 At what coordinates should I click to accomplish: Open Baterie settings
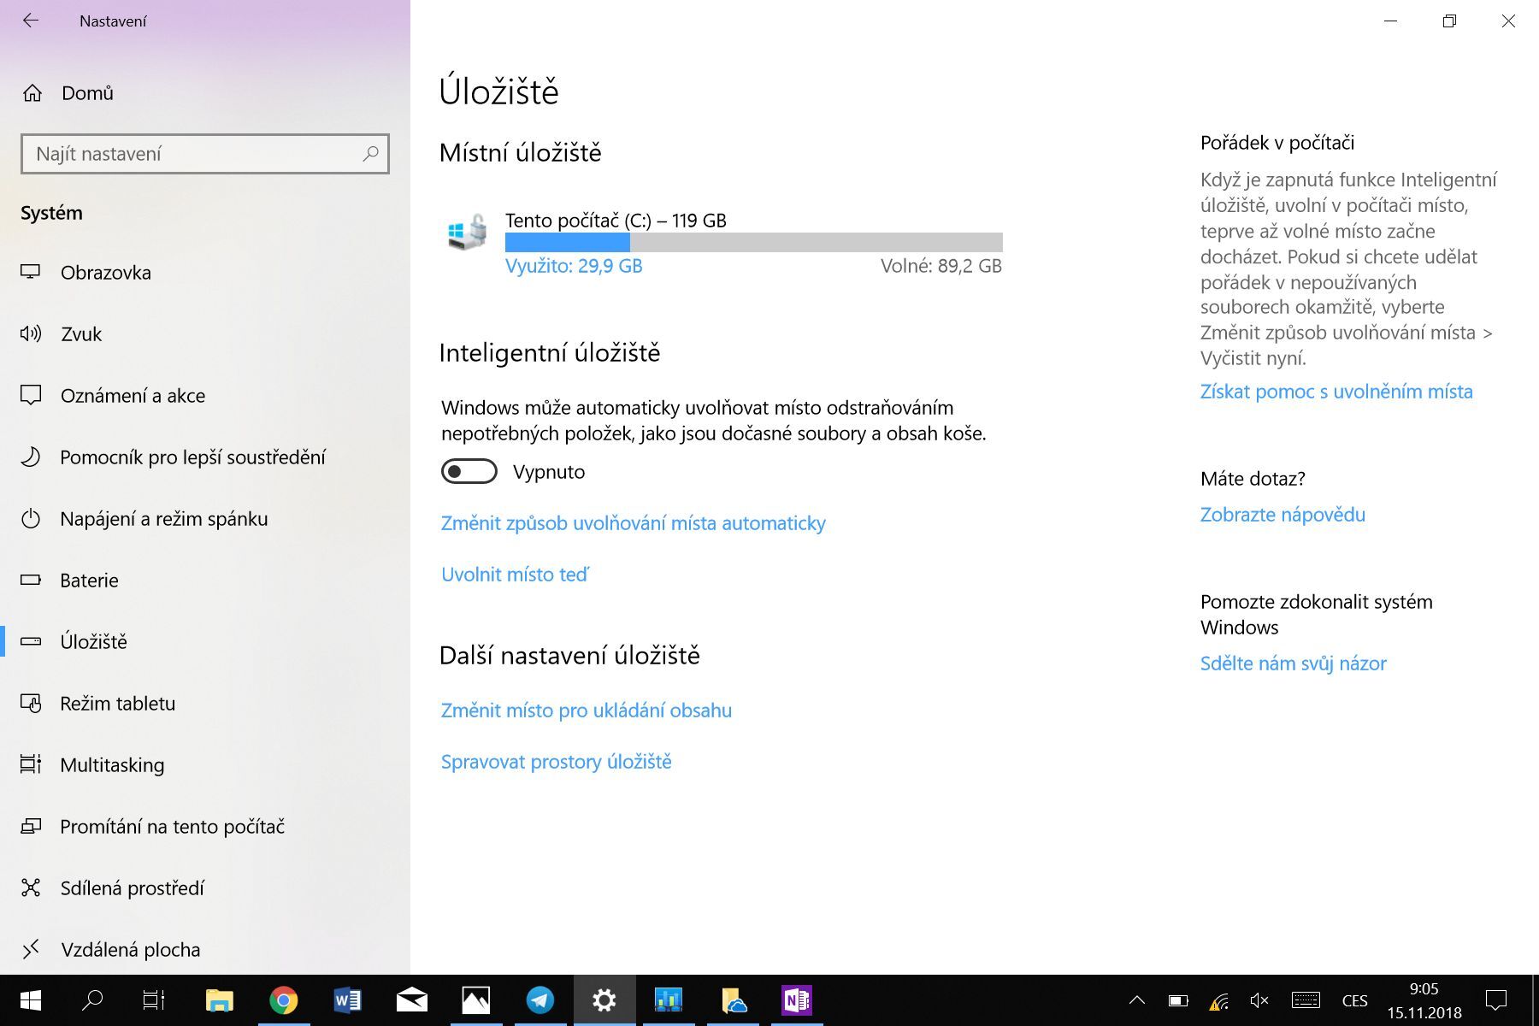(x=88, y=580)
